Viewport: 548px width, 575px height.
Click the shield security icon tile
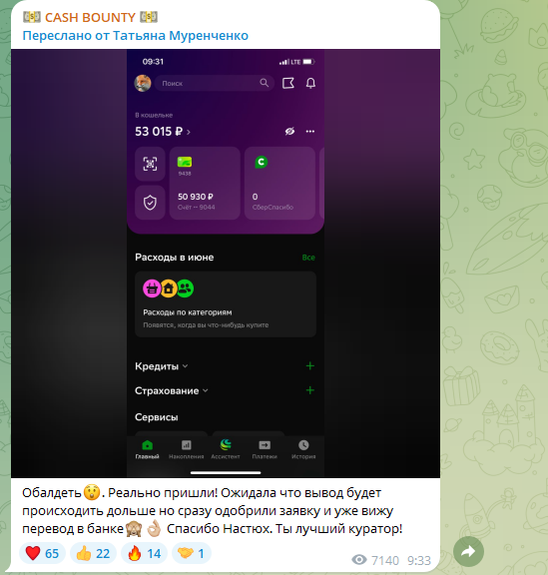click(150, 203)
